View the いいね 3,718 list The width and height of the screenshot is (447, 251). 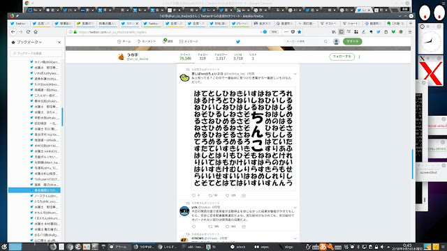point(238,56)
